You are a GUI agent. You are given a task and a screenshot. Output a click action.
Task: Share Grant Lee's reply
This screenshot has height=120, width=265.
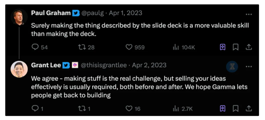point(249,109)
